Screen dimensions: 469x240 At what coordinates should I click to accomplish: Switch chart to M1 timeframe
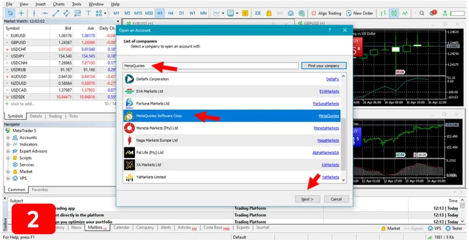click(x=116, y=13)
